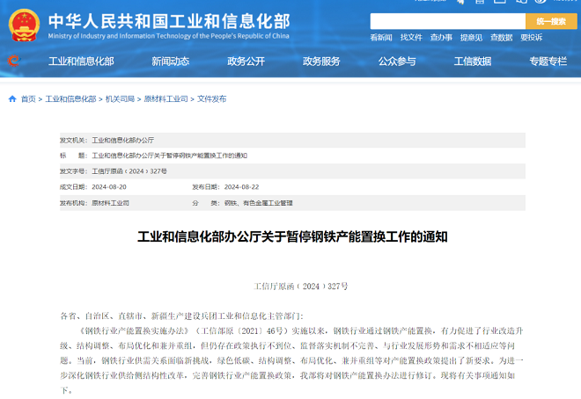The width and height of the screenshot is (581, 399).
Task: Open the 找文件 quick link
Action: click(411, 38)
